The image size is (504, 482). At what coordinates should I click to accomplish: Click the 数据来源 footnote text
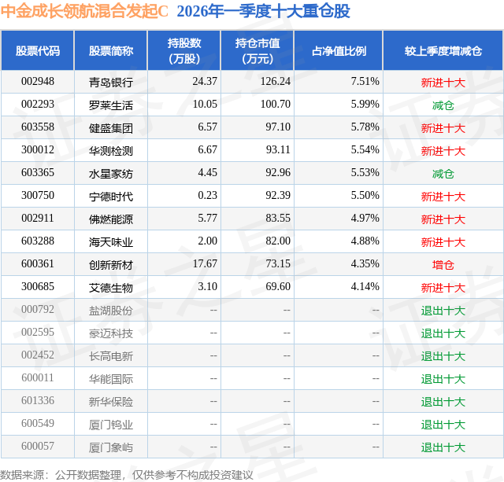[x=127, y=475]
